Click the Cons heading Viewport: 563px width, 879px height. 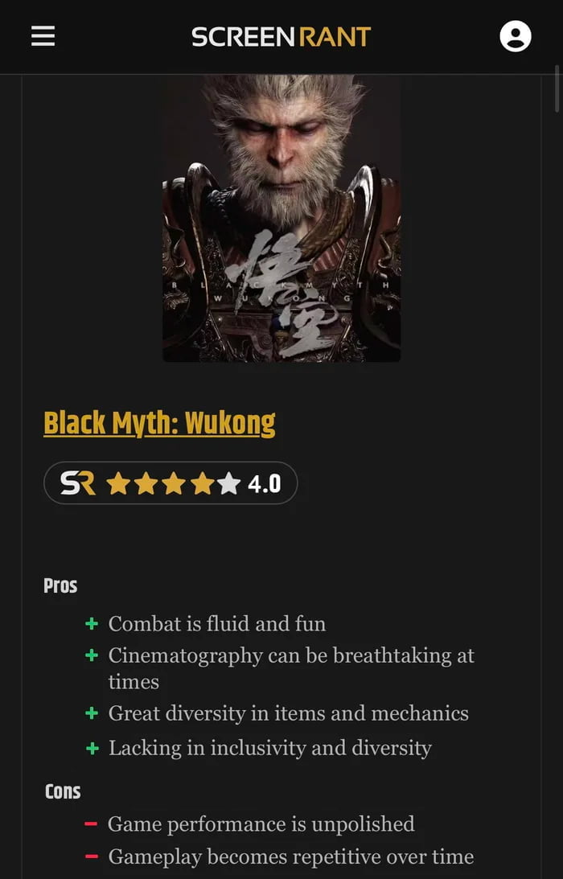[63, 792]
